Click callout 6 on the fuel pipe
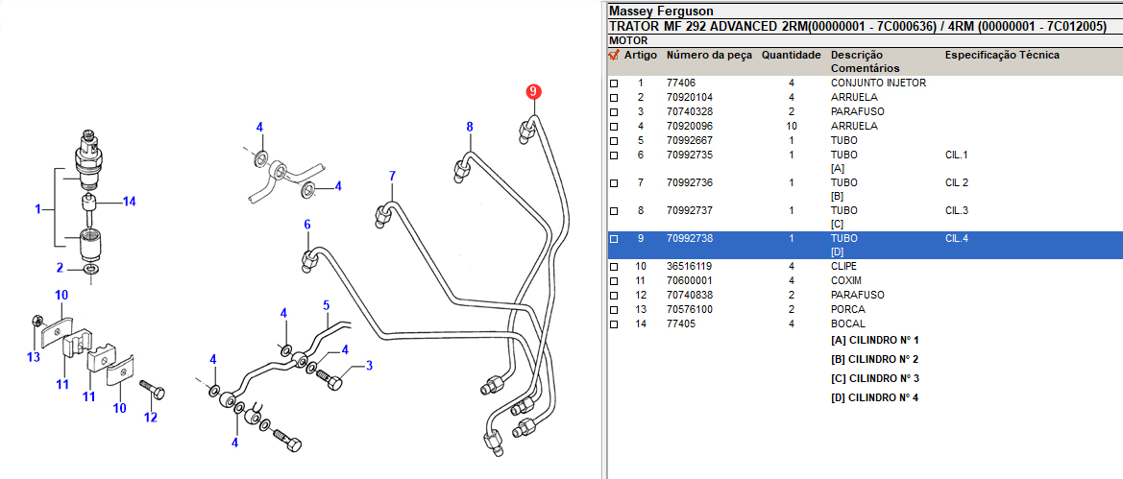 (307, 225)
